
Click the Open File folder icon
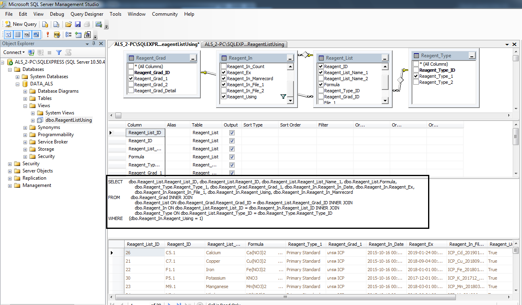69,24
